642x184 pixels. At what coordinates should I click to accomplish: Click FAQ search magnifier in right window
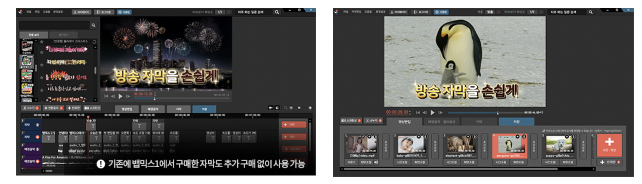[591, 12]
